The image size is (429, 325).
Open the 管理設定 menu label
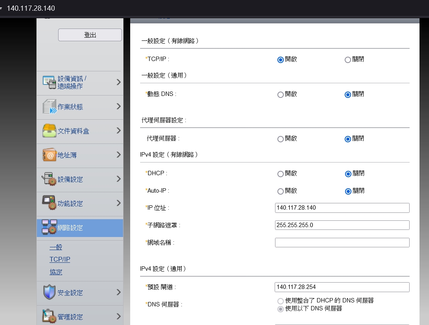click(70, 317)
